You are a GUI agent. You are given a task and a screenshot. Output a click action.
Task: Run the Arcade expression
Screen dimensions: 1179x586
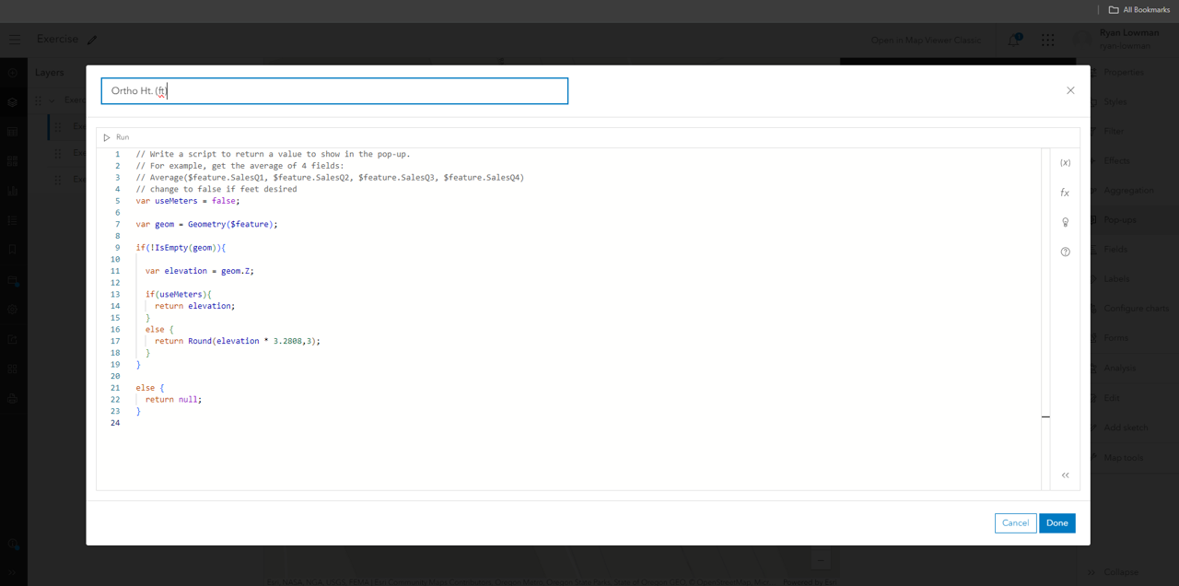click(x=116, y=137)
